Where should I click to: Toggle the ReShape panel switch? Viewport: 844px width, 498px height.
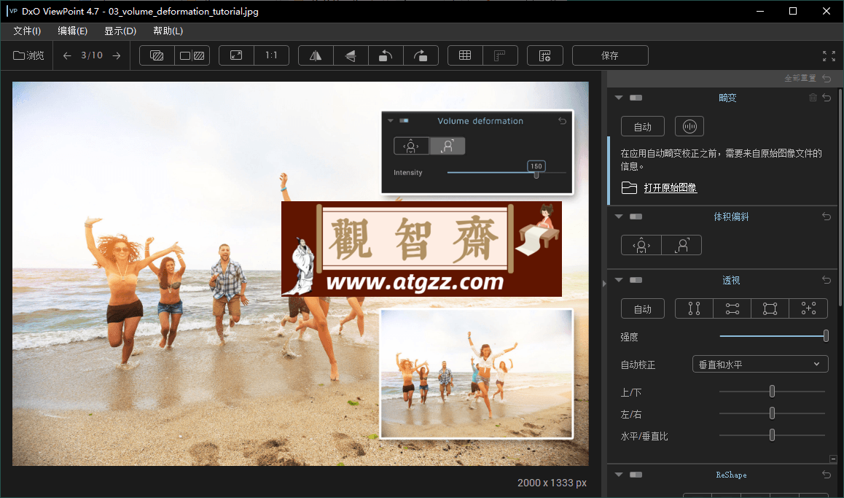[x=636, y=475]
